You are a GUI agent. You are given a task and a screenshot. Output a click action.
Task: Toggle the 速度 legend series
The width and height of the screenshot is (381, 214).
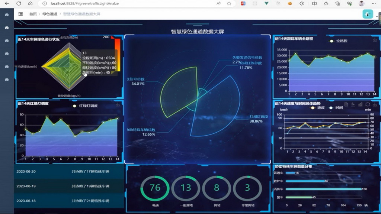[x=317, y=108]
